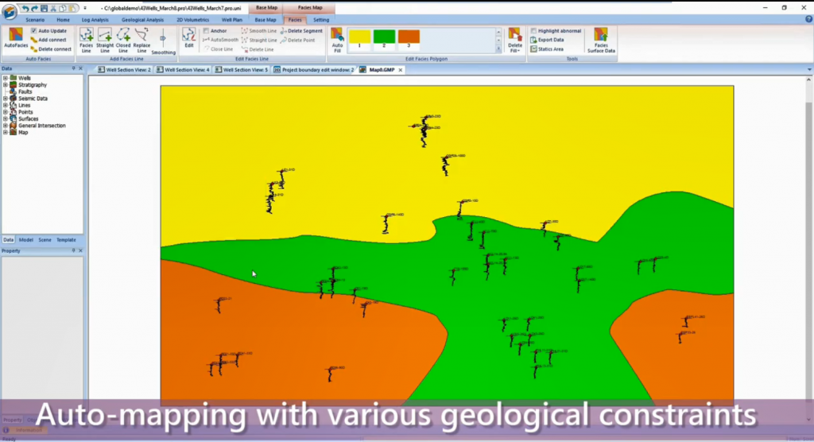Switch to Project boundary edit window tab

(x=313, y=70)
